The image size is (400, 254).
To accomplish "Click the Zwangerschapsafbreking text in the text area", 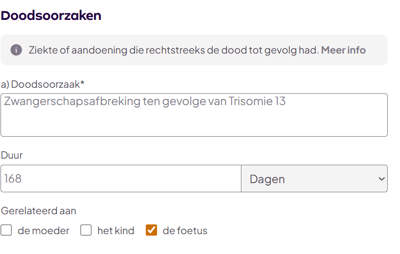I will 72,101.
